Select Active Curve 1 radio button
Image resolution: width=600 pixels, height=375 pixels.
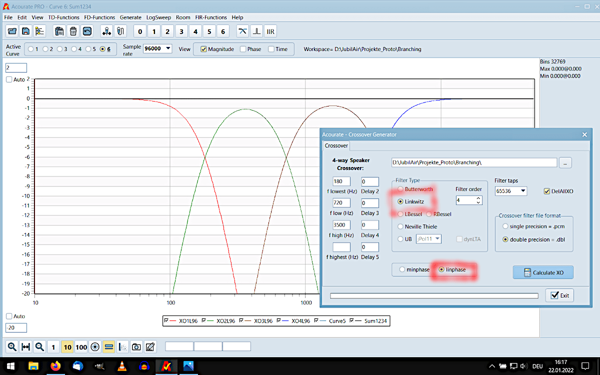(x=30, y=49)
